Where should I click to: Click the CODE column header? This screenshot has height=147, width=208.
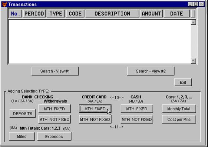point(75,13)
